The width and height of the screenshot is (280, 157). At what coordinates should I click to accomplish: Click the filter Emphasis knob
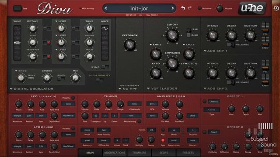click(172, 64)
